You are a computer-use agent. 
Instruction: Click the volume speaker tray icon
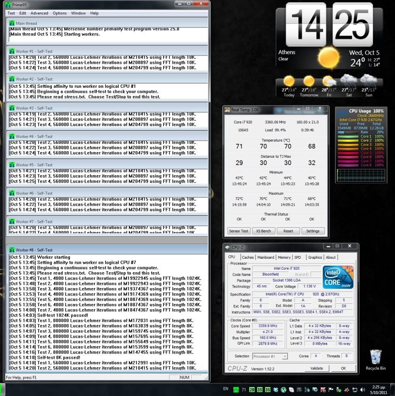pos(363,390)
